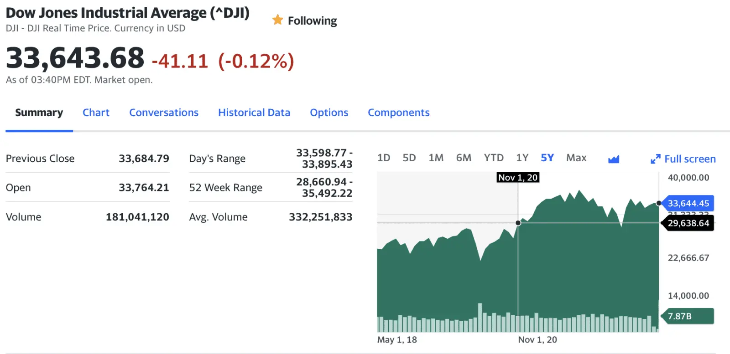View the Components tab
Image resolution: width=730 pixels, height=354 pixels.
[399, 113]
